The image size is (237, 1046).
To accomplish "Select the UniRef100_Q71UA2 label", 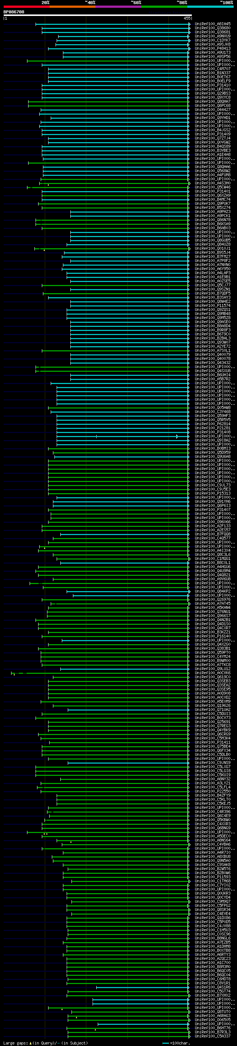I will coord(212,710).
